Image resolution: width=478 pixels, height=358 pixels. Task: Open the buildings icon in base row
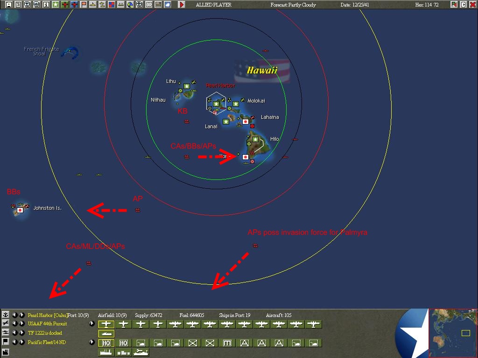pyautogui.click(x=123, y=352)
